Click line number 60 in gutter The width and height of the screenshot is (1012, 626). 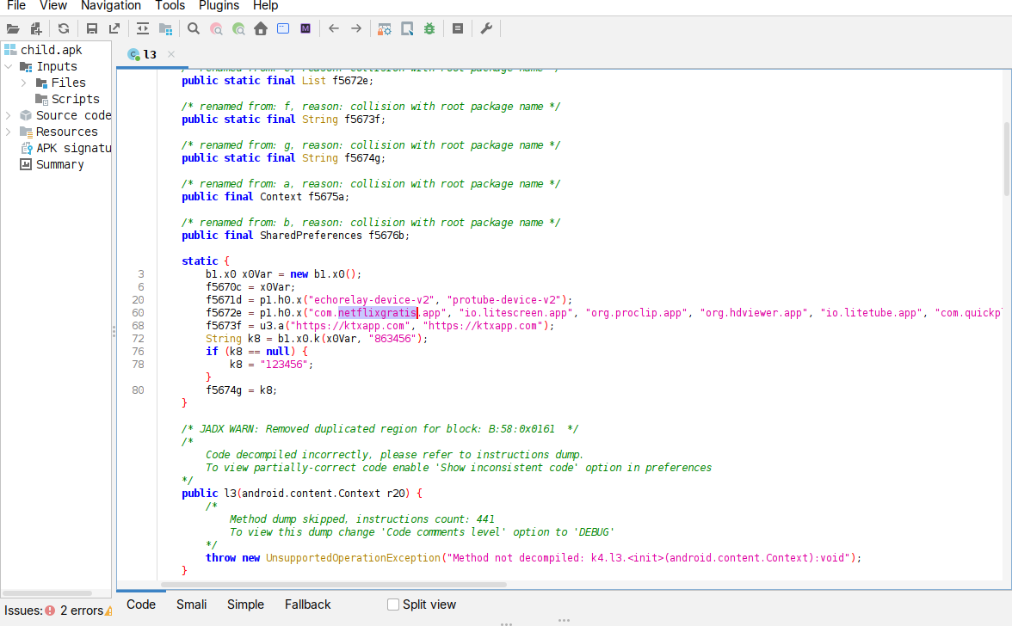point(138,313)
